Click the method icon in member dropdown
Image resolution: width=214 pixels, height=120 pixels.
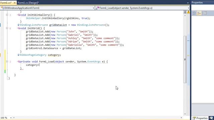click(97, 8)
